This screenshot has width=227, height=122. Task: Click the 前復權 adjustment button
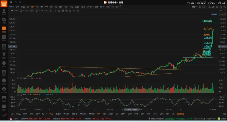(x=214, y=14)
